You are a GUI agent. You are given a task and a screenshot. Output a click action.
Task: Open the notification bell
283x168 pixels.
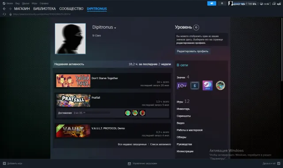click(x=222, y=4)
